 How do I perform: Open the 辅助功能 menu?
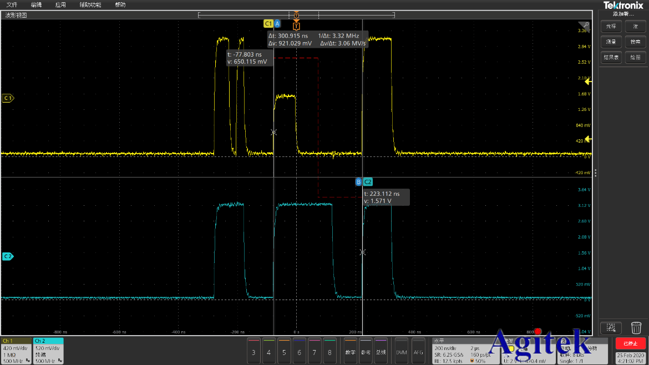[x=90, y=5]
